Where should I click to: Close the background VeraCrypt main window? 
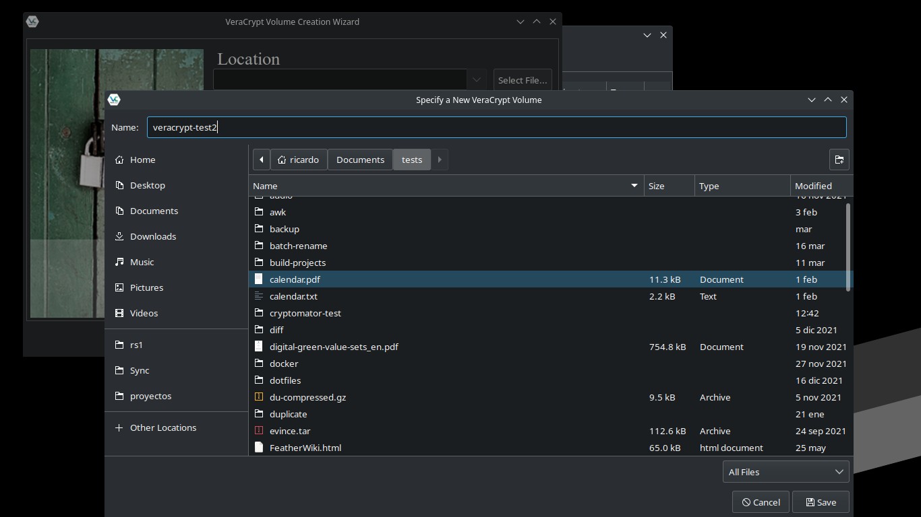tap(663, 35)
